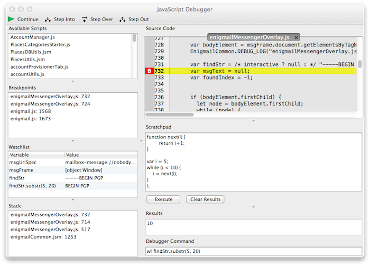The image size is (370, 266).
Task: Click the -----BEGIN PGP value cell
Action: pos(84,178)
